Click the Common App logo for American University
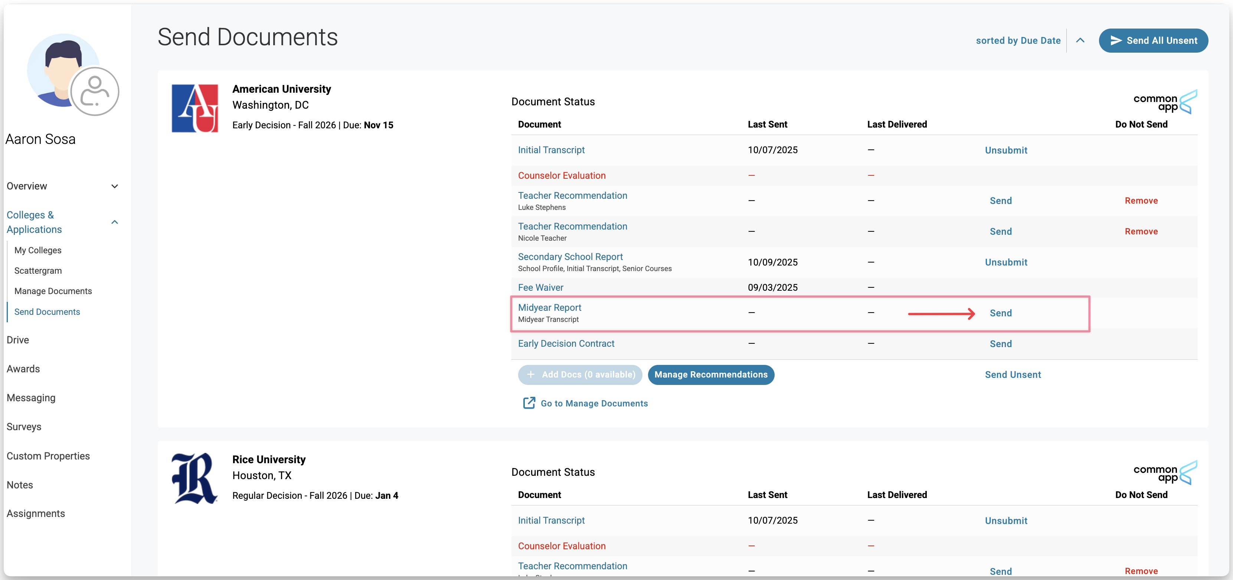 [x=1165, y=102]
